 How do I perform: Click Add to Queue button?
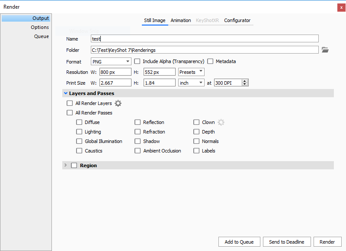click(239, 242)
